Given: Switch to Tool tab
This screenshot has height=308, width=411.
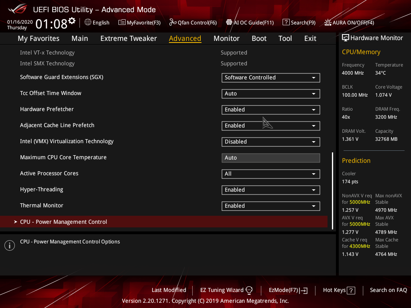Looking at the screenshot, I should point(285,38).
